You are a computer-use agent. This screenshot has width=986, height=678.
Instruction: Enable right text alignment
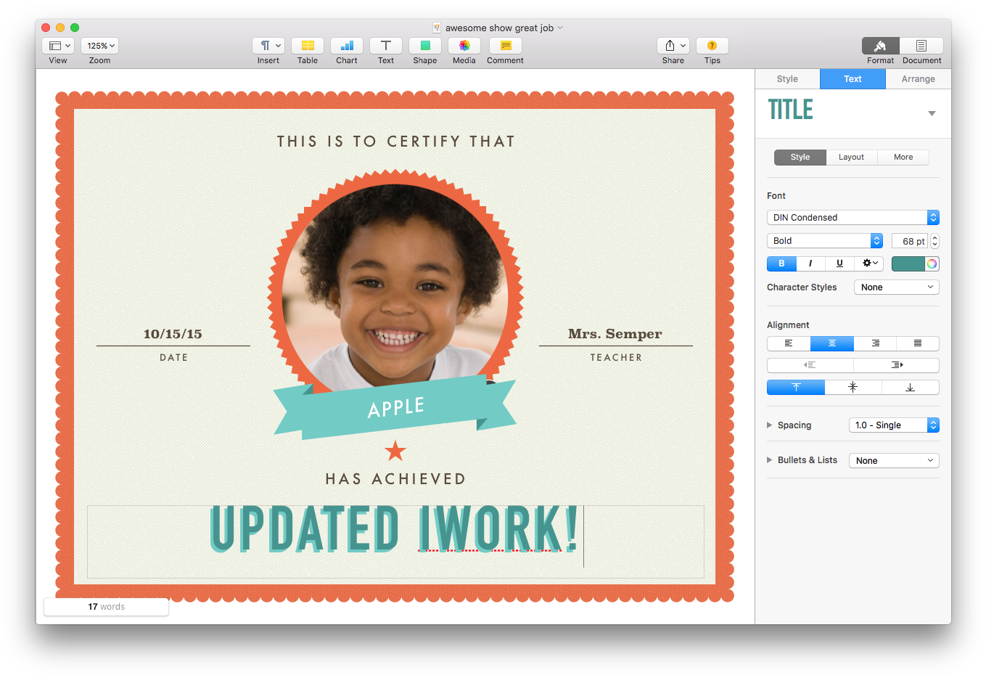coord(874,343)
